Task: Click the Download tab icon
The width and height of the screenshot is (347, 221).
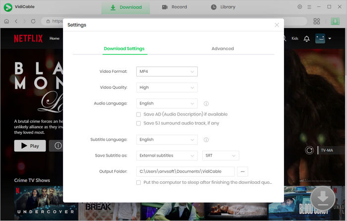Action: click(113, 7)
